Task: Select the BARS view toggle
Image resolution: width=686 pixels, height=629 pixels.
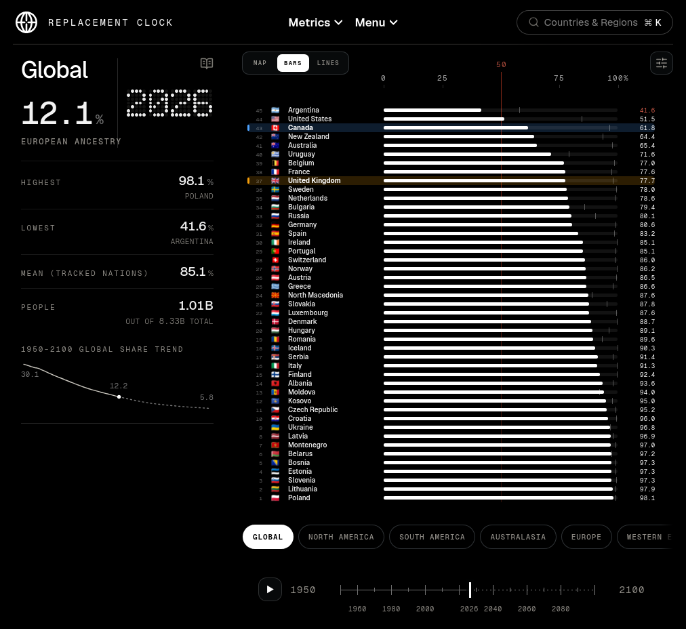Action: (293, 63)
